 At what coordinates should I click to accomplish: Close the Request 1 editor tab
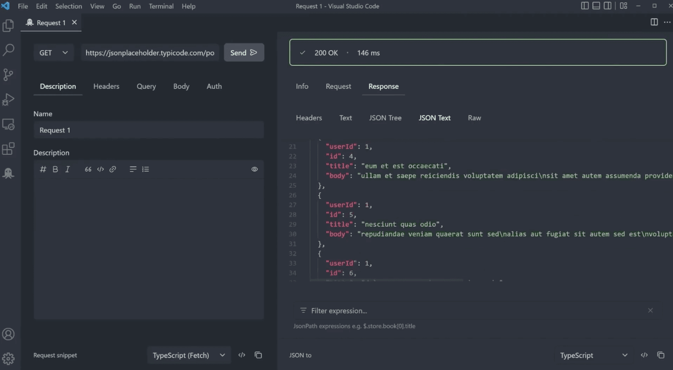coord(74,22)
